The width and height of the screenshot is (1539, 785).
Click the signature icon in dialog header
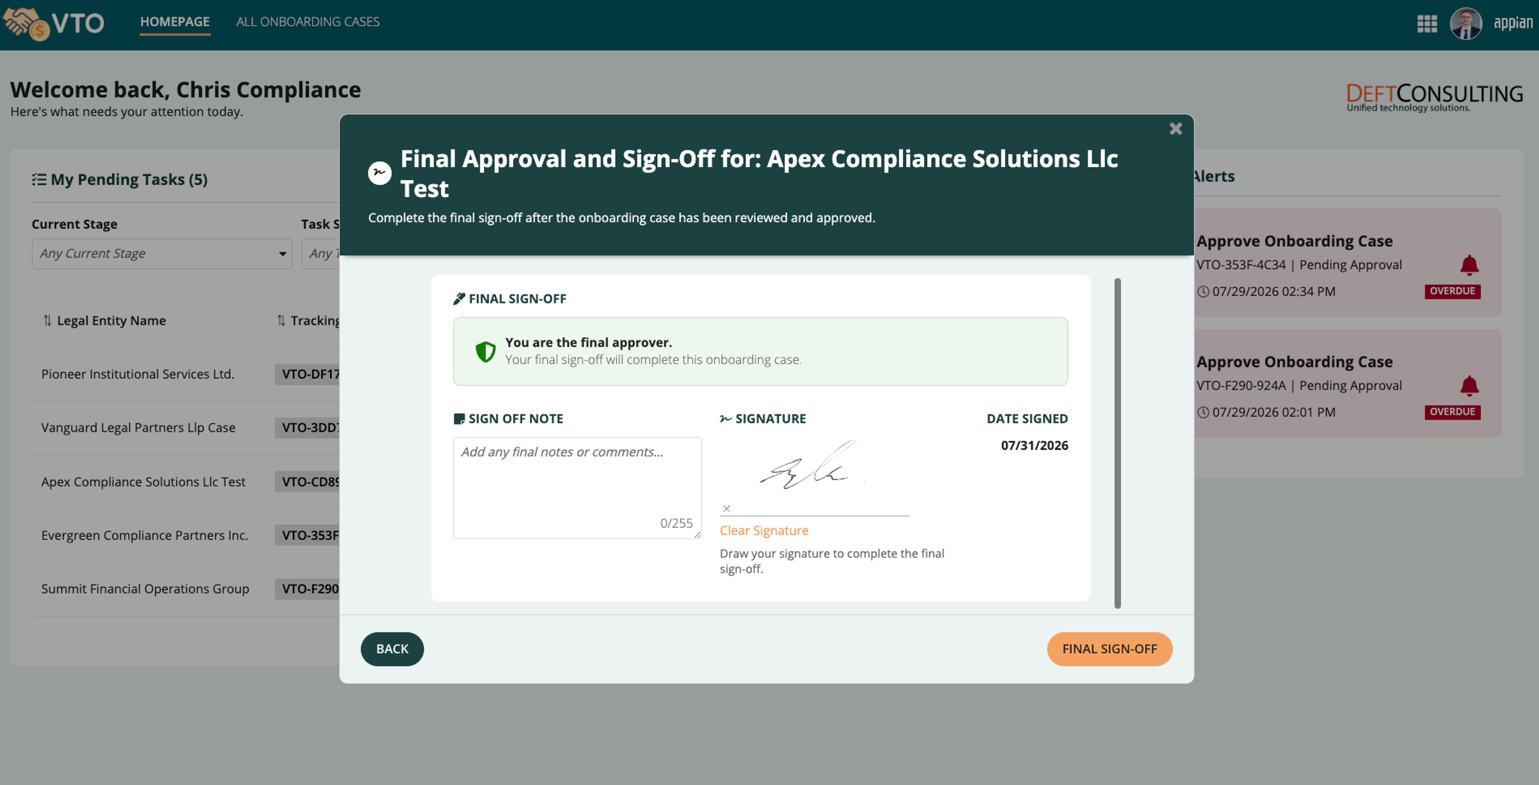point(380,173)
